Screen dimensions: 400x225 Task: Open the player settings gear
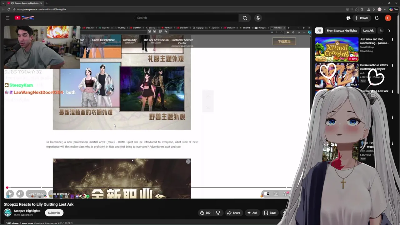[285, 194]
